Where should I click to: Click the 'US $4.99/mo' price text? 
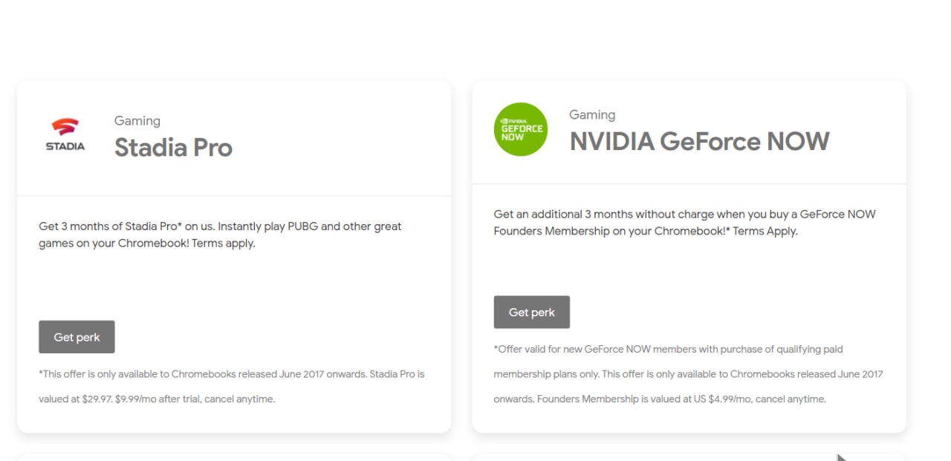click(730, 399)
